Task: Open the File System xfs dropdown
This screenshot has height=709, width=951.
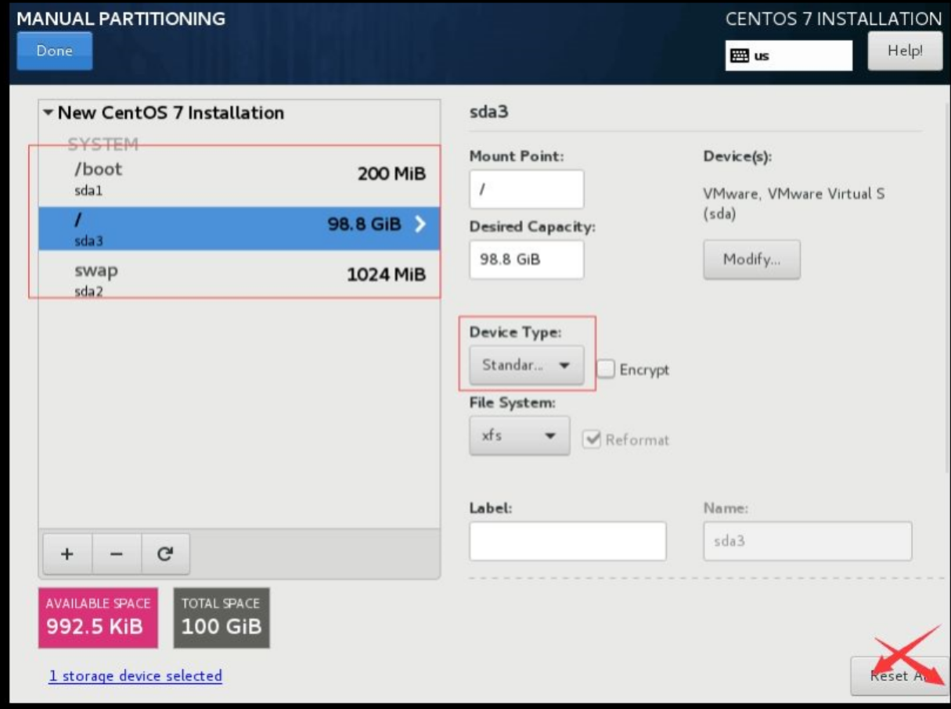Action: (x=520, y=435)
